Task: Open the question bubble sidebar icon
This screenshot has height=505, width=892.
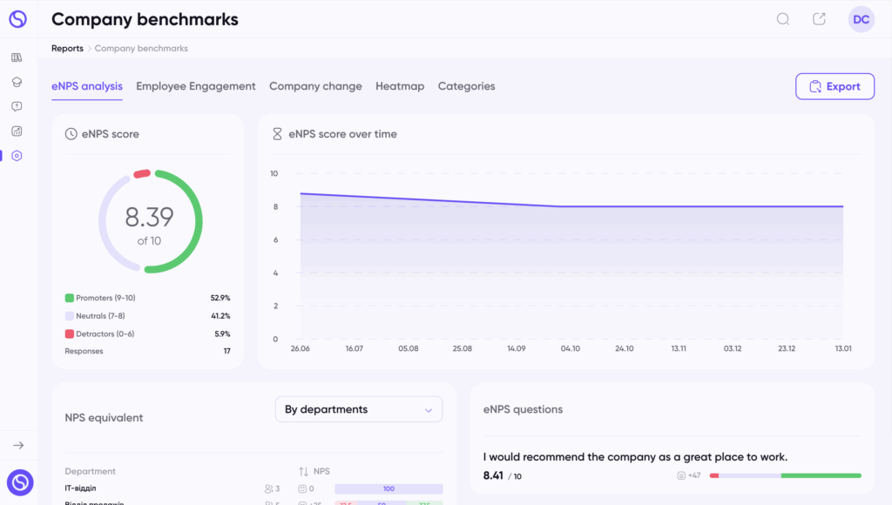Action: point(17,106)
